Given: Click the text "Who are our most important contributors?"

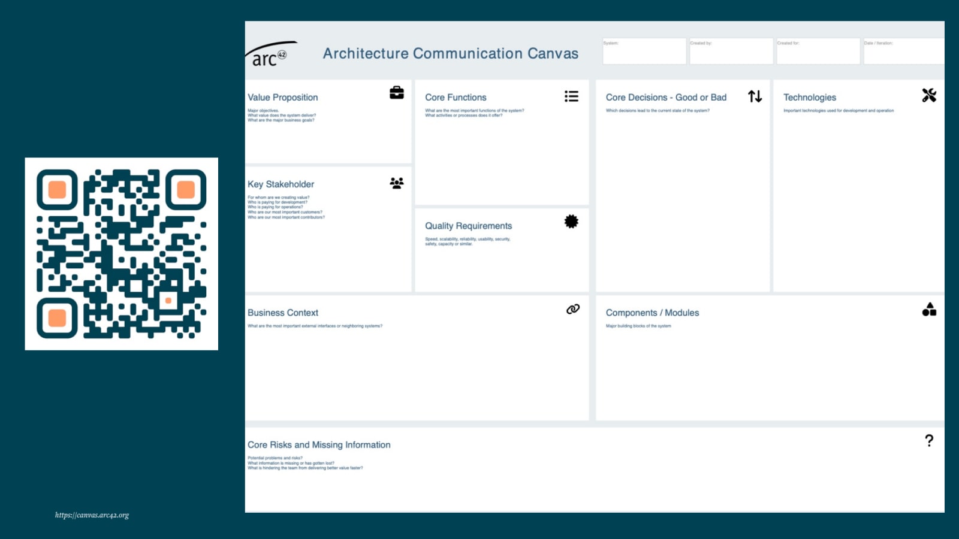Looking at the screenshot, I should tap(287, 217).
